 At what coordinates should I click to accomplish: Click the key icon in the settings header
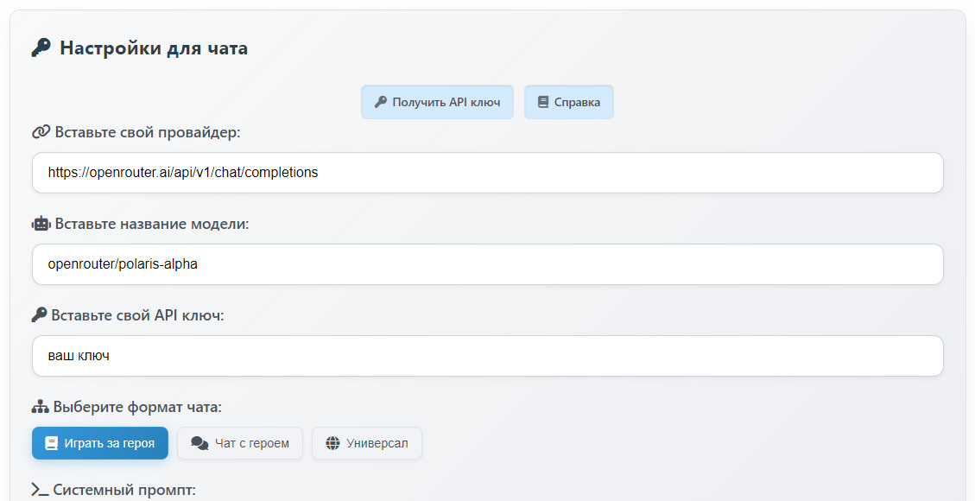pos(41,48)
